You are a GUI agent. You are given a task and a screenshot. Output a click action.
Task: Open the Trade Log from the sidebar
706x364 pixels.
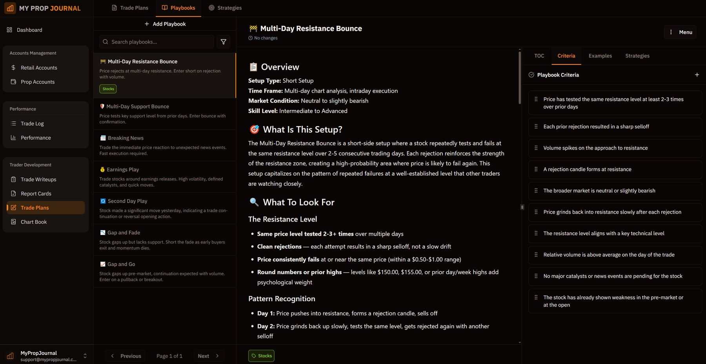coord(32,123)
